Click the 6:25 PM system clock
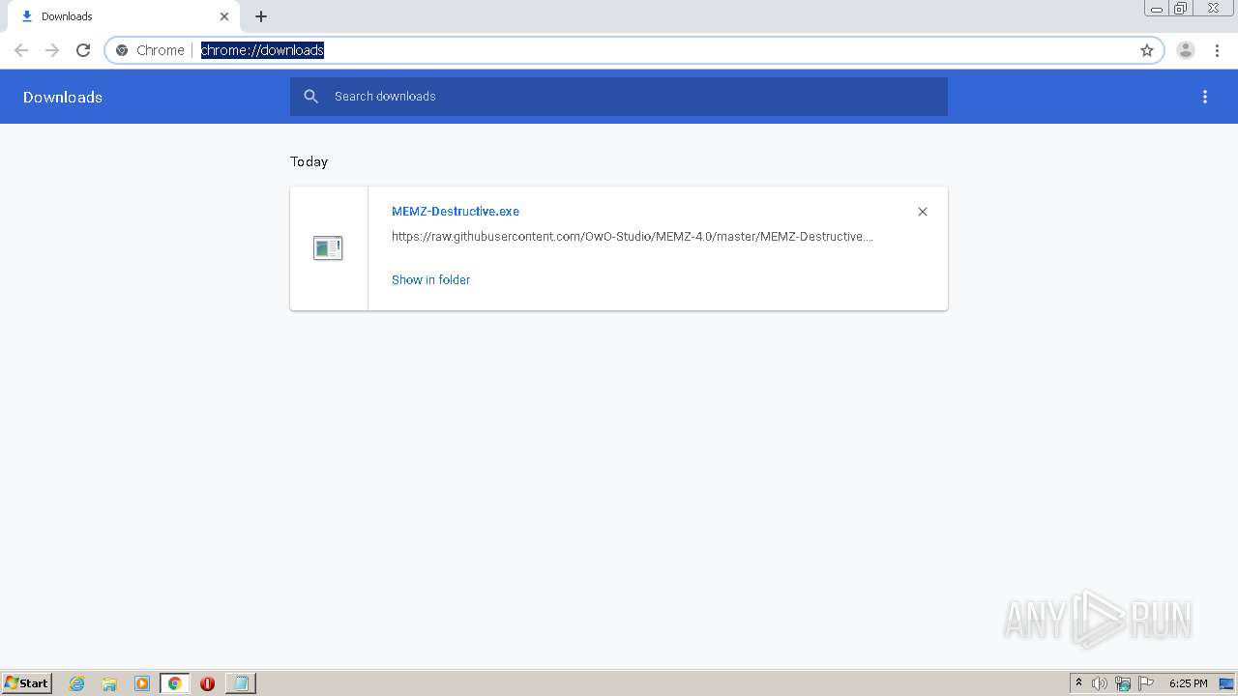The width and height of the screenshot is (1238, 696). [1188, 683]
